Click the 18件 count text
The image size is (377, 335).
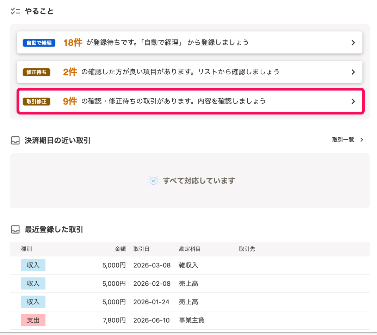click(73, 43)
